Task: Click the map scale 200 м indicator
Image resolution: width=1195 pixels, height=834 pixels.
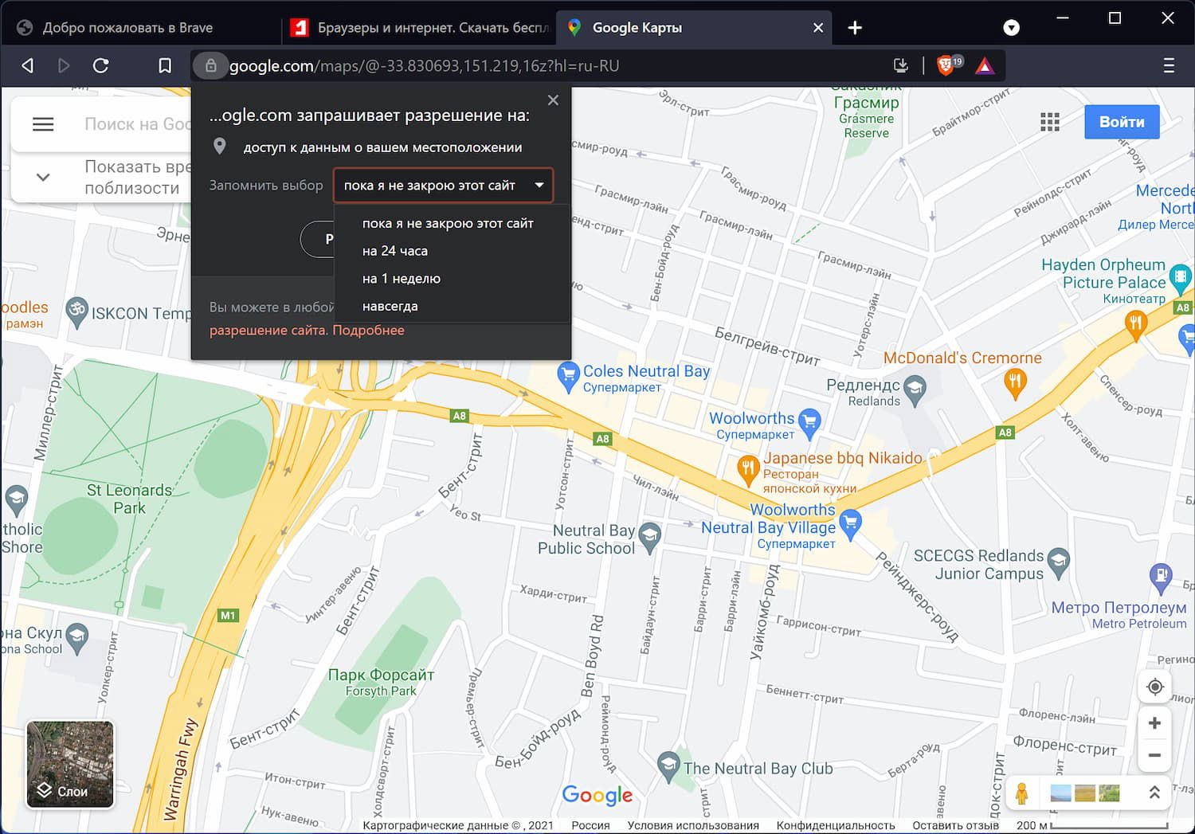Action: [x=1093, y=825]
